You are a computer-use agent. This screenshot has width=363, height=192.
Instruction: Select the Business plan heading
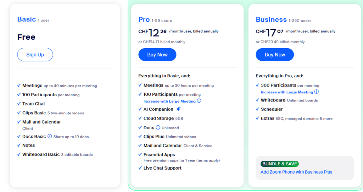[x=271, y=20]
